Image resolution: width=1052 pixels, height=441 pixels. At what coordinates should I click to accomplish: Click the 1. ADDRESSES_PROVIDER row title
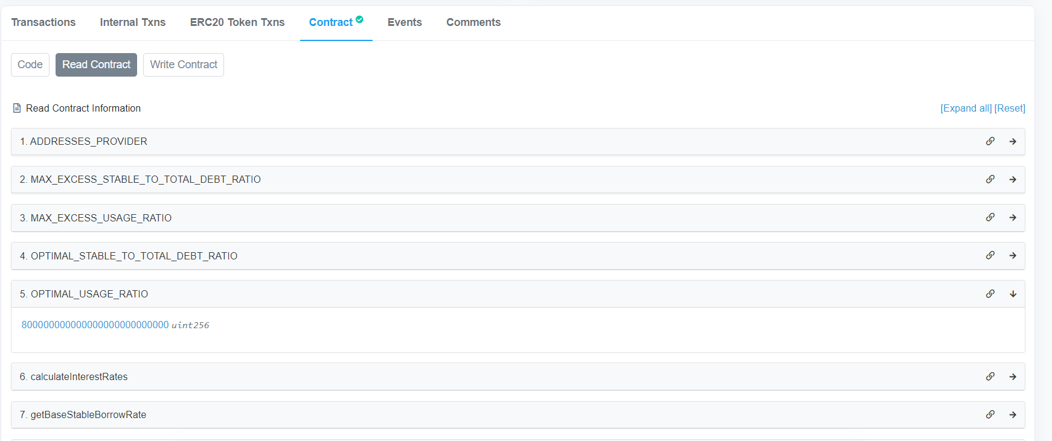pyautogui.click(x=83, y=141)
